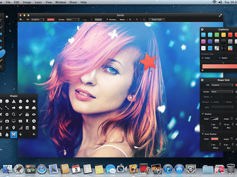Click the Shape Style button
The width and height of the screenshot is (237, 177).
click(x=157, y=20)
